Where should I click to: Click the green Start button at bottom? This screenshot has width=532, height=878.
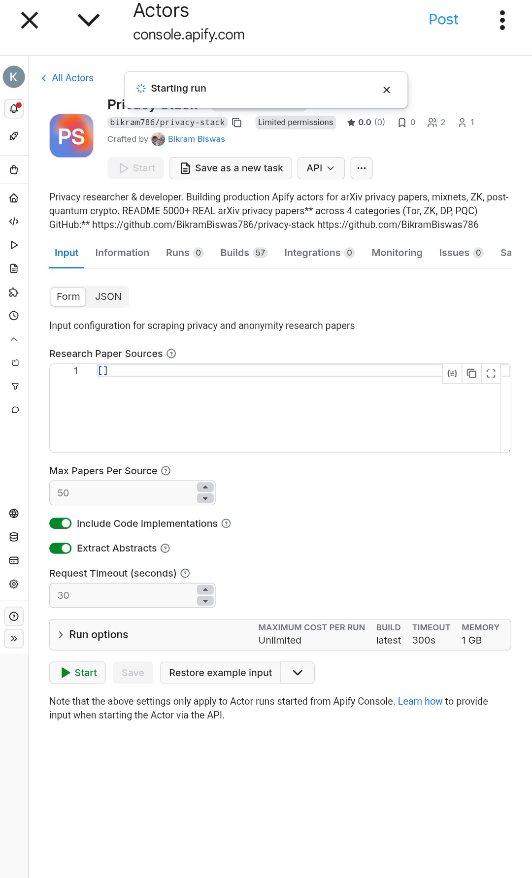(x=78, y=673)
